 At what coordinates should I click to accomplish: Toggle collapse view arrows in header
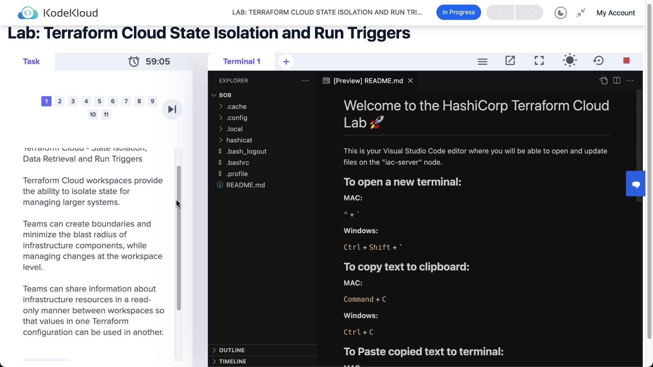coord(581,13)
